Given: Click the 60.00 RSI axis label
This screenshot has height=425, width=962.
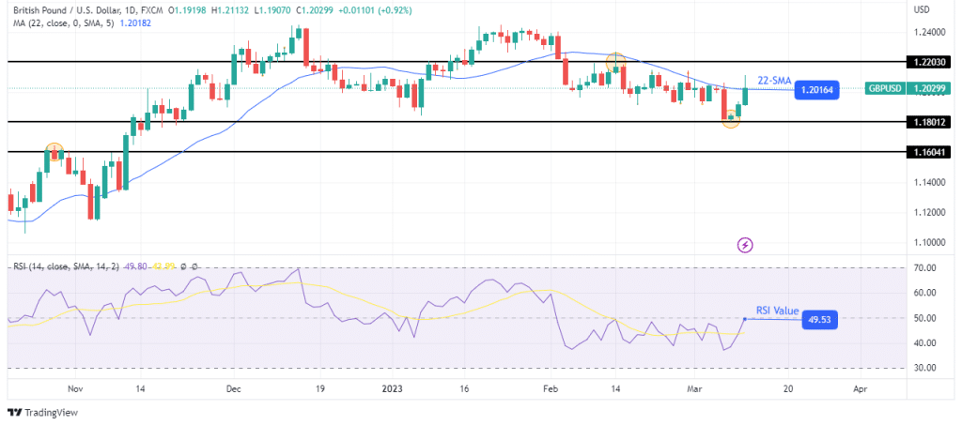Looking at the screenshot, I should coord(924,294).
